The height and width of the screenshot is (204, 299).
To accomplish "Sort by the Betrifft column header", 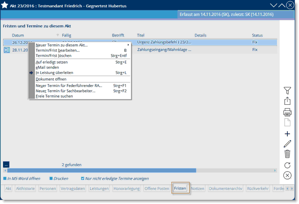I will (x=118, y=36).
